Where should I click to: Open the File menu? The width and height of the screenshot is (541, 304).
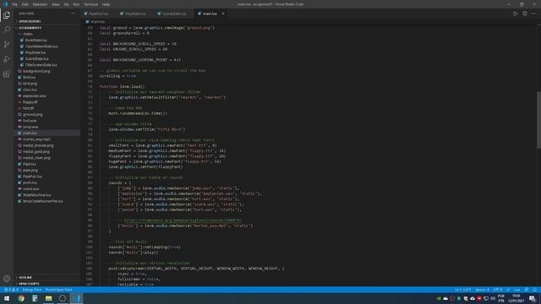[14, 4]
